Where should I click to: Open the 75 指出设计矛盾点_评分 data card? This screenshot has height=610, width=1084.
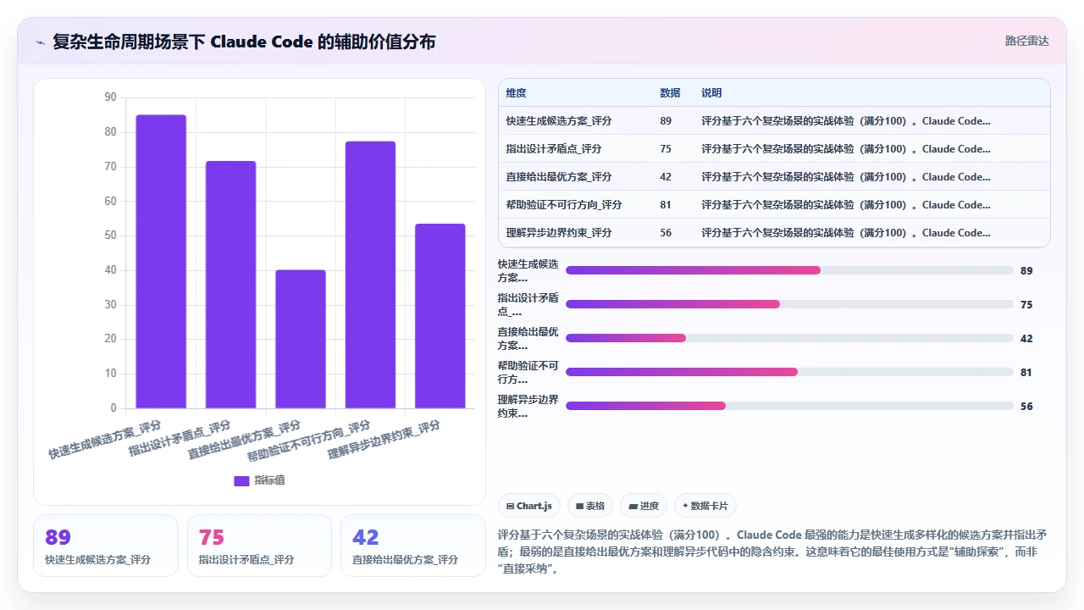coord(259,546)
